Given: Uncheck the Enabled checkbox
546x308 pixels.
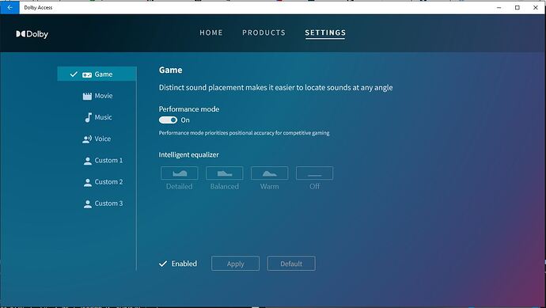Looking at the screenshot, I should click(x=163, y=264).
